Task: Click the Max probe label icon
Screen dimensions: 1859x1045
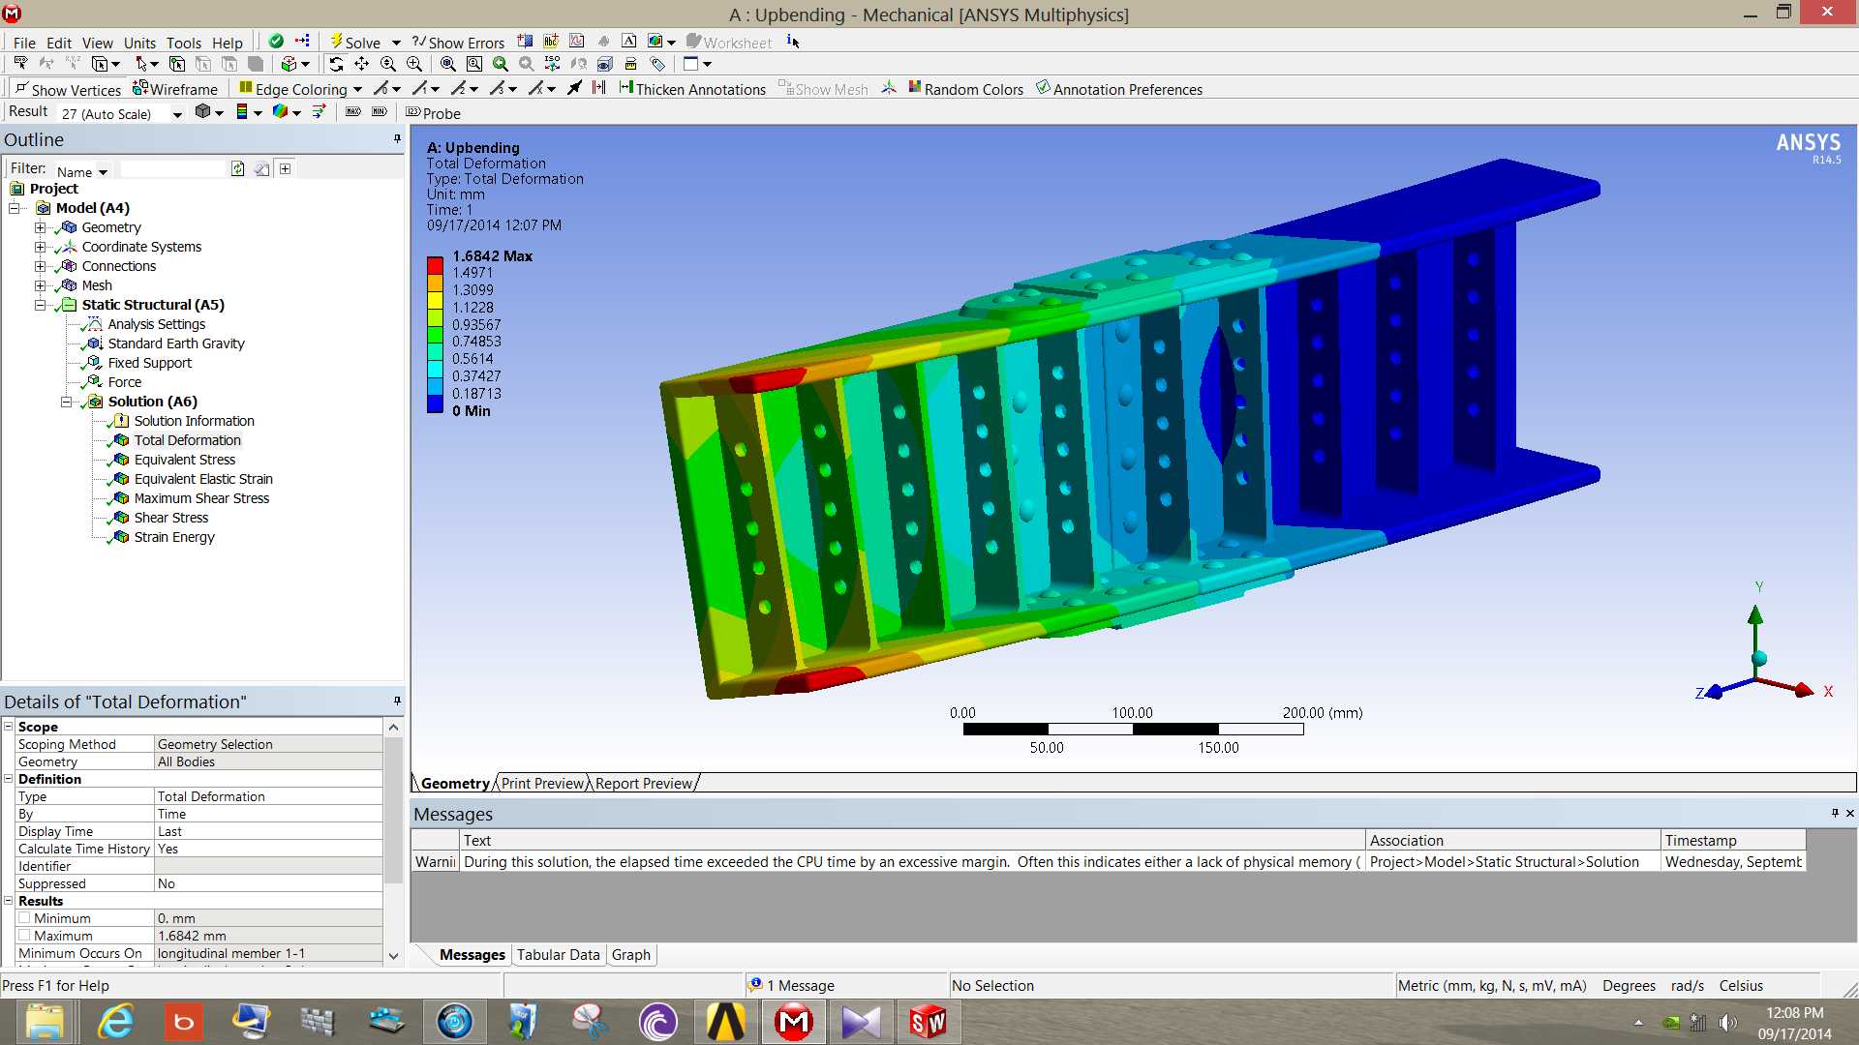Action: click(353, 112)
